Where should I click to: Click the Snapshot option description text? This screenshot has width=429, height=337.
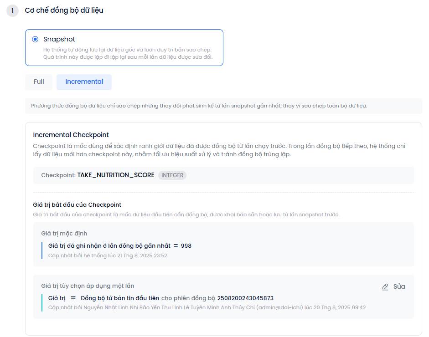pyautogui.click(x=128, y=53)
